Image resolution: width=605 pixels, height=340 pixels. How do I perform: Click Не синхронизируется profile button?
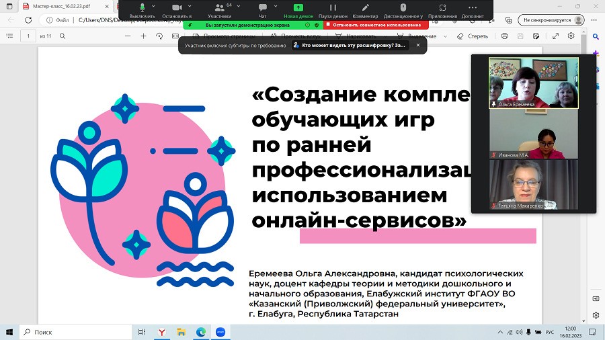pyautogui.click(x=551, y=20)
